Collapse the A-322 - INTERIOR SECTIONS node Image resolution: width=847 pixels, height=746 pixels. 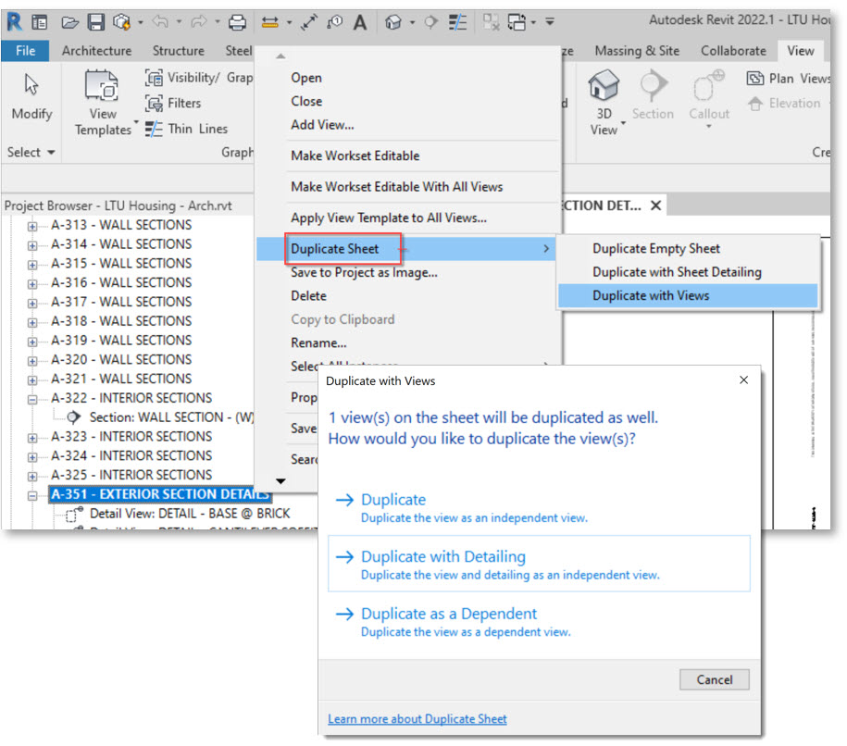(32, 399)
